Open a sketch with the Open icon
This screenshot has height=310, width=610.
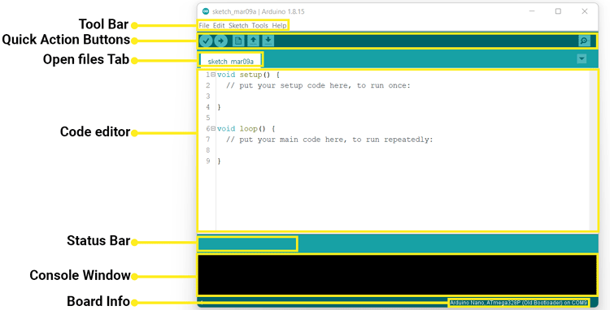[253, 41]
